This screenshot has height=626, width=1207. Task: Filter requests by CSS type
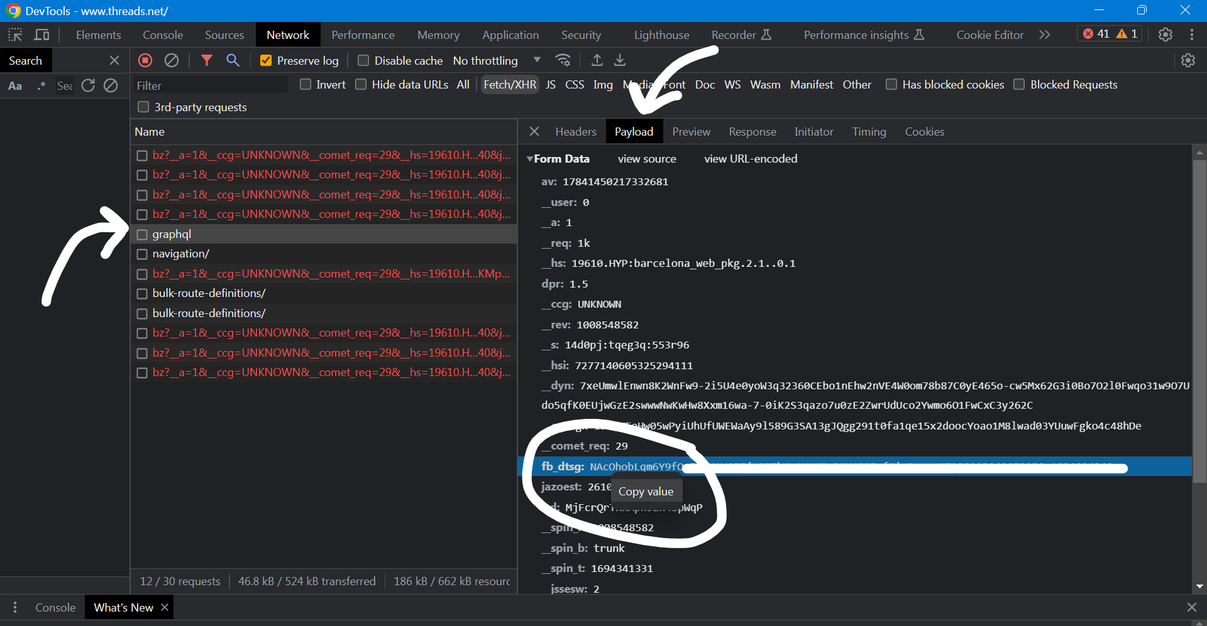click(x=575, y=84)
